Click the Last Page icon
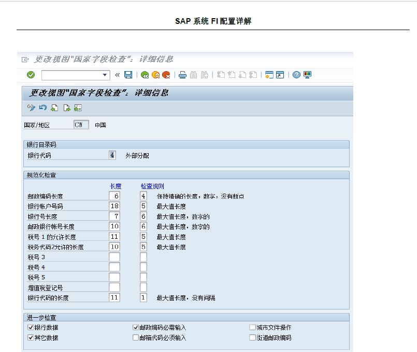Image resolution: width=417 pixels, height=352 pixels. 253,75
